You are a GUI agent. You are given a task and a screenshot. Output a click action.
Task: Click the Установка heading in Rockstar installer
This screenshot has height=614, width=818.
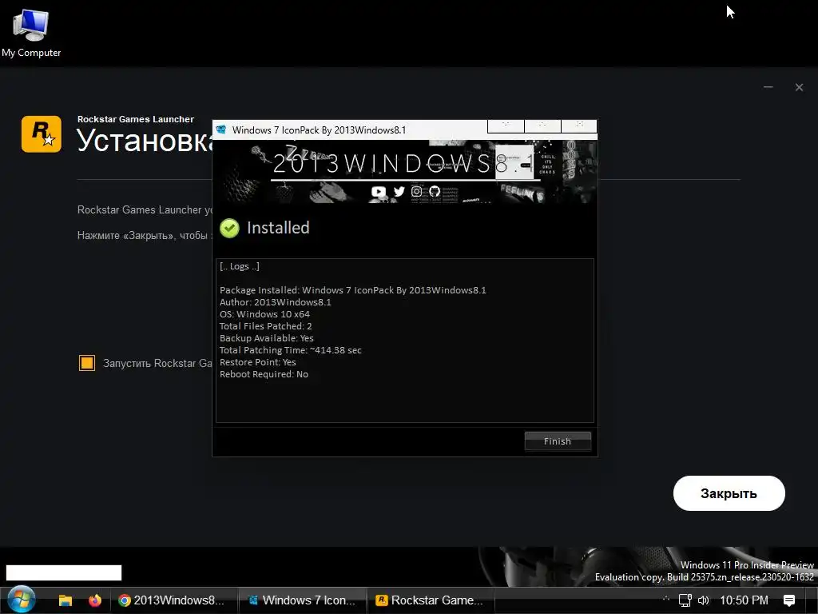coord(145,140)
